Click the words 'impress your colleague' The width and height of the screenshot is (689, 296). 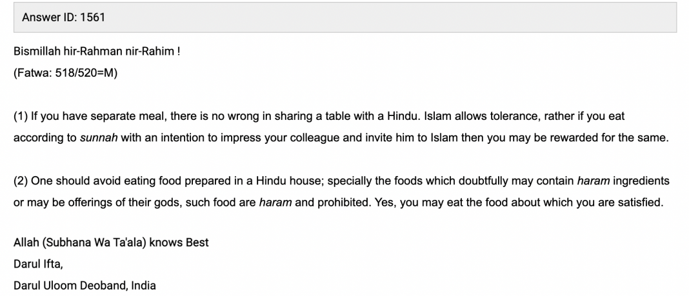tap(266, 138)
